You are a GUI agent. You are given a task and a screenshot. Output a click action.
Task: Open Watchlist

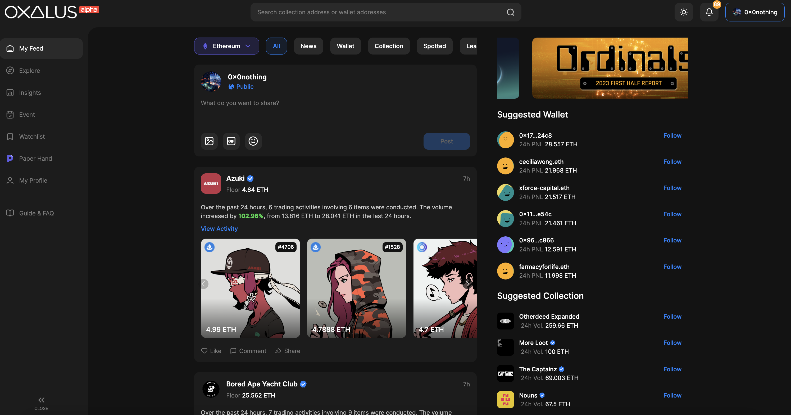[x=42, y=136]
